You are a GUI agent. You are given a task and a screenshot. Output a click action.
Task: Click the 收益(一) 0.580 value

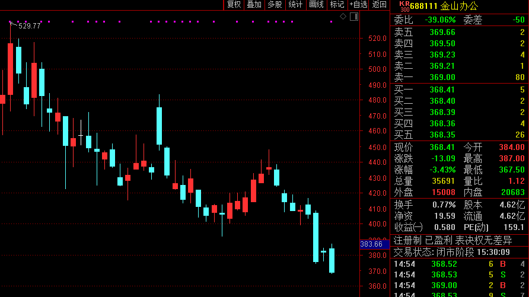pos(445,227)
